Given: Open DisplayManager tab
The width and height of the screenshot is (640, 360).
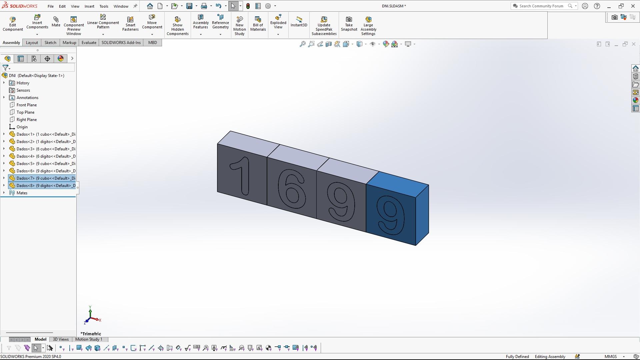Looking at the screenshot, I should [x=61, y=59].
